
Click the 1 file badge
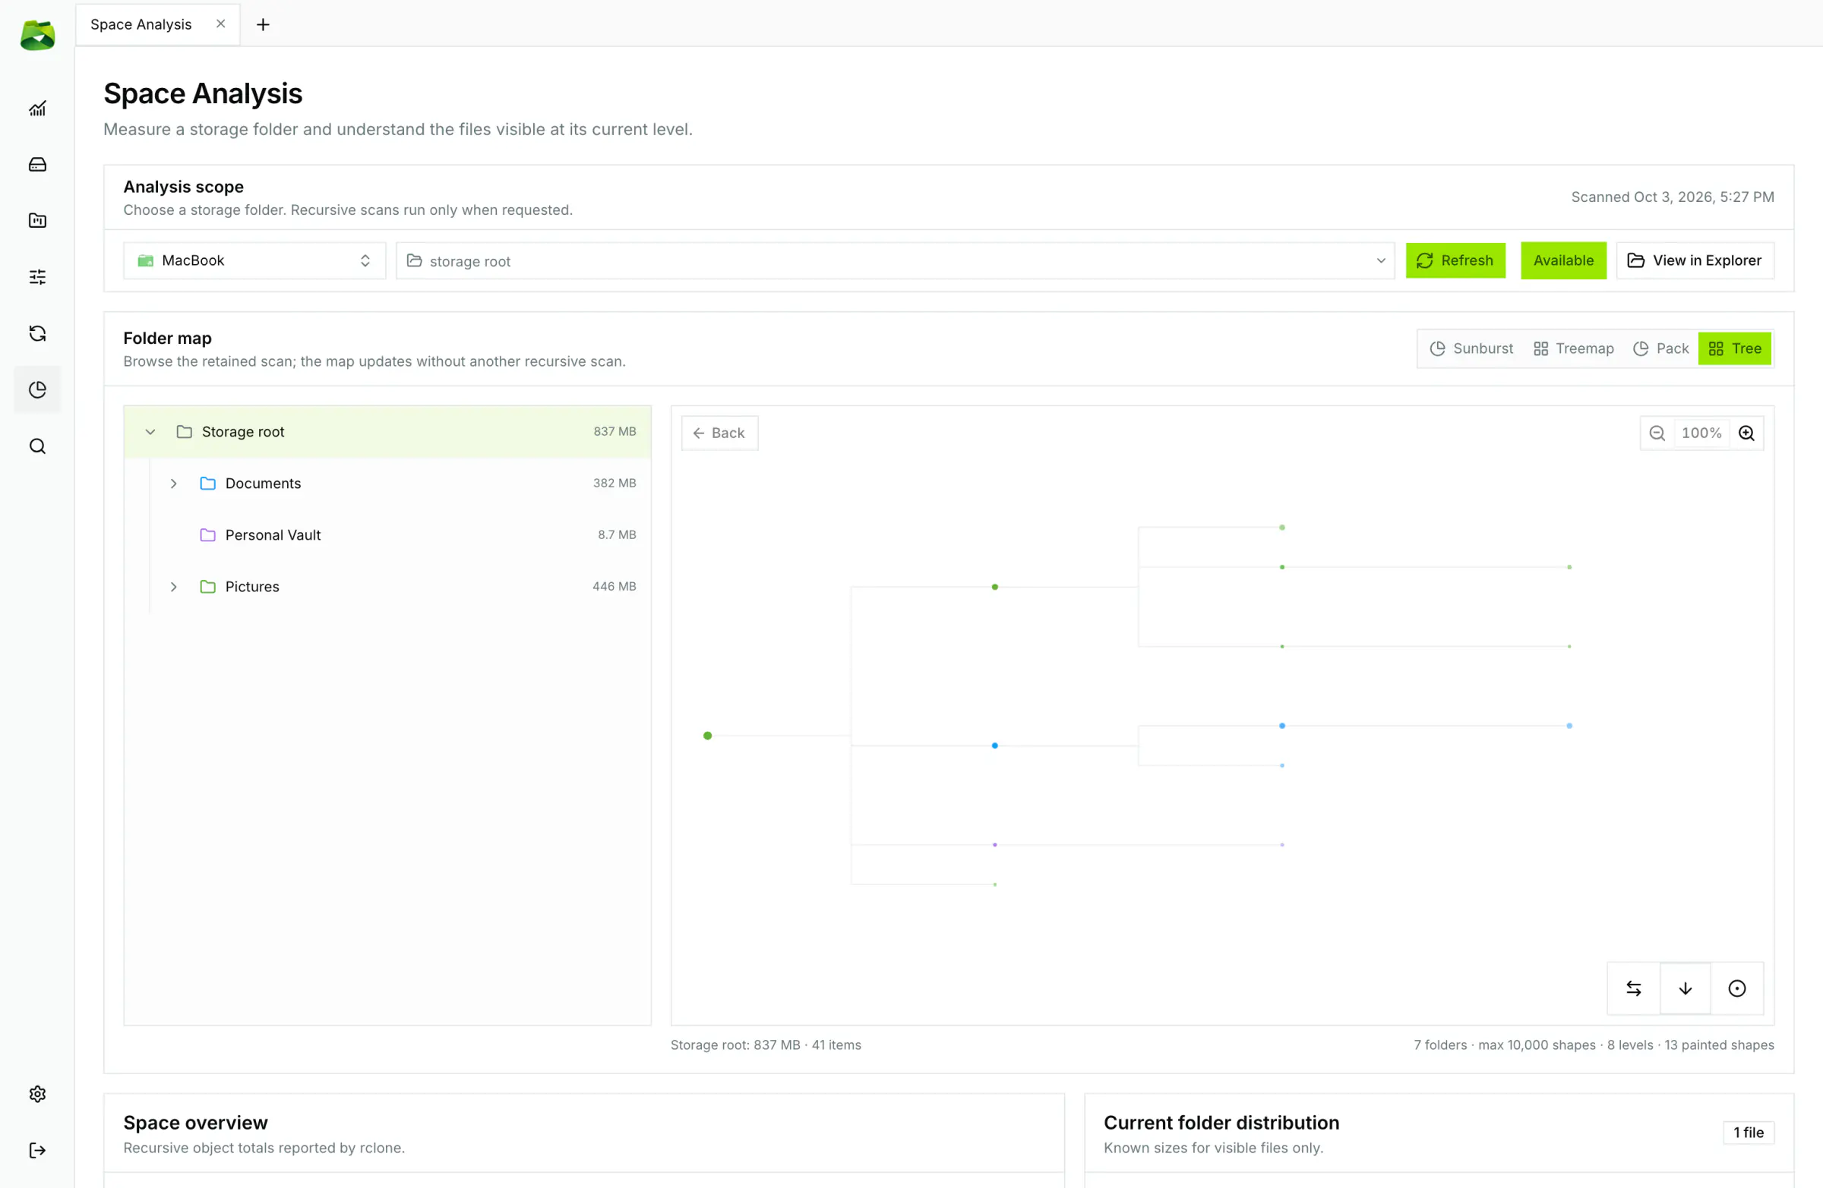1749,1132
